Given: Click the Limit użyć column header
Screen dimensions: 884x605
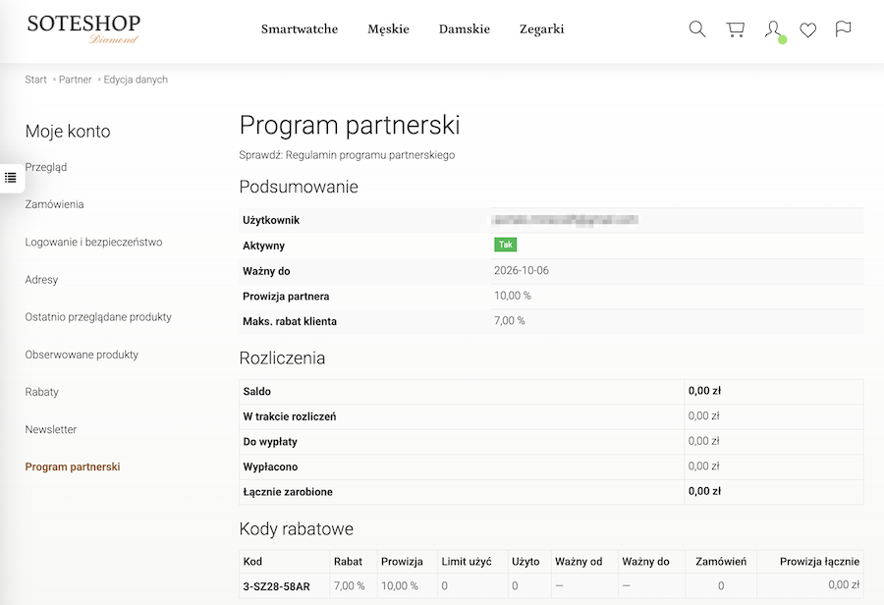Looking at the screenshot, I should pyautogui.click(x=467, y=562).
